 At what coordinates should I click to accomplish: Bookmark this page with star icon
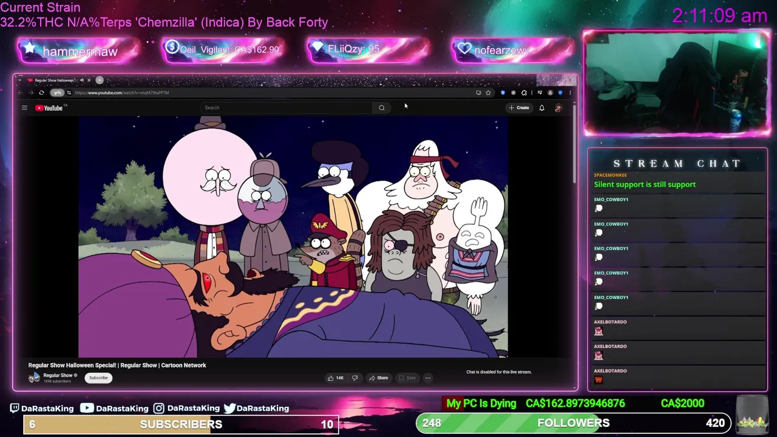click(x=488, y=93)
